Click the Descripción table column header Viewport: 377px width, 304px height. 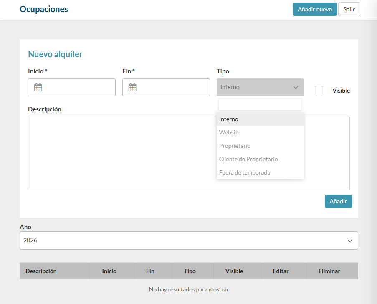tap(55, 271)
